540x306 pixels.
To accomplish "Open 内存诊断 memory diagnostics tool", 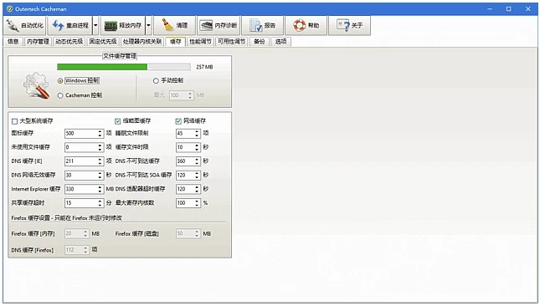I will pyautogui.click(x=219, y=25).
